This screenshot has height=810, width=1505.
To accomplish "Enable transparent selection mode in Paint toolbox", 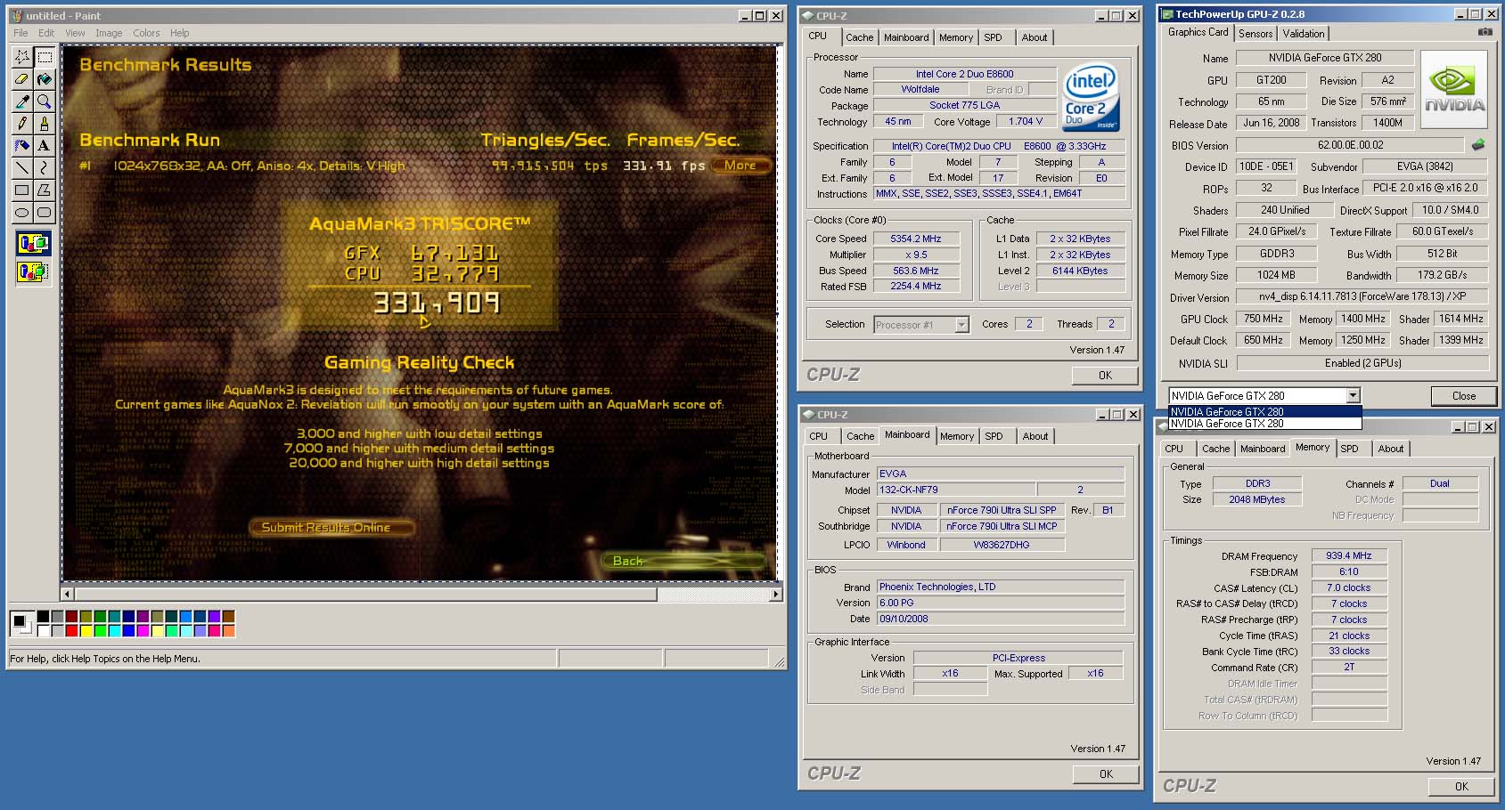I will tap(33, 271).
